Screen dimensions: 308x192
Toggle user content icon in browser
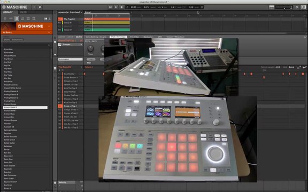[50, 19]
